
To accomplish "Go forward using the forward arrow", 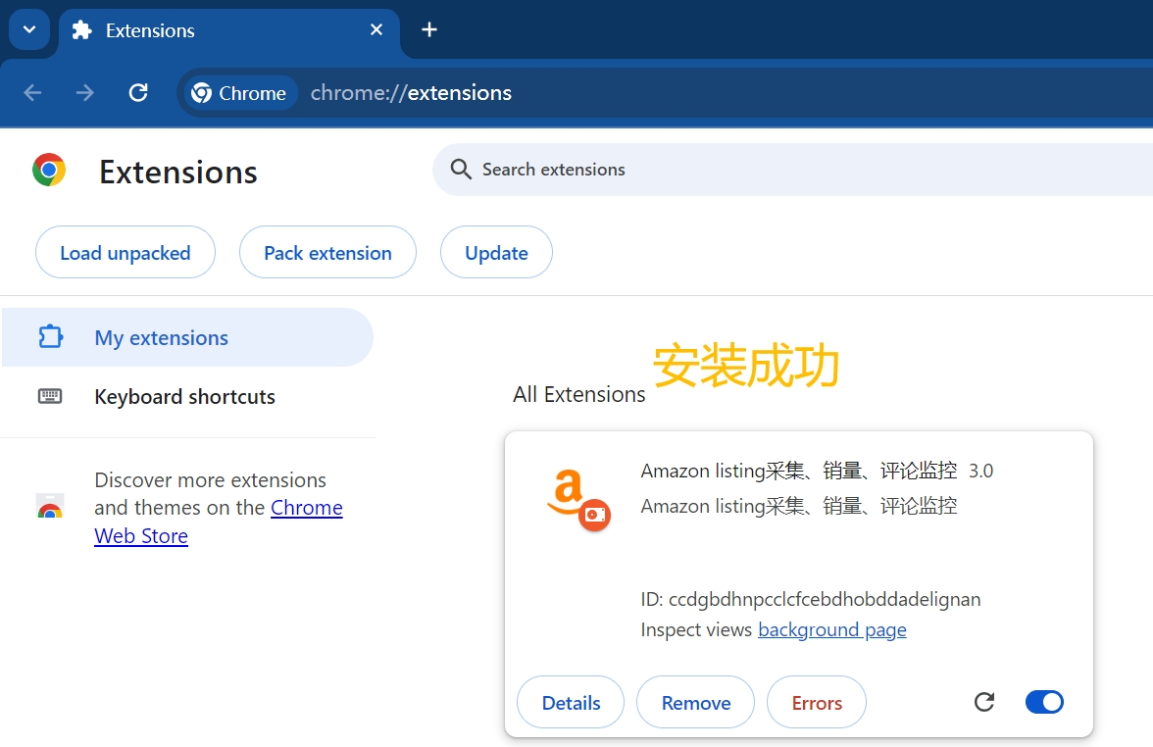I will point(85,92).
